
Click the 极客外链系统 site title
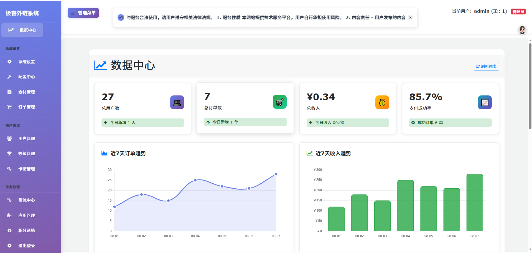click(22, 13)
